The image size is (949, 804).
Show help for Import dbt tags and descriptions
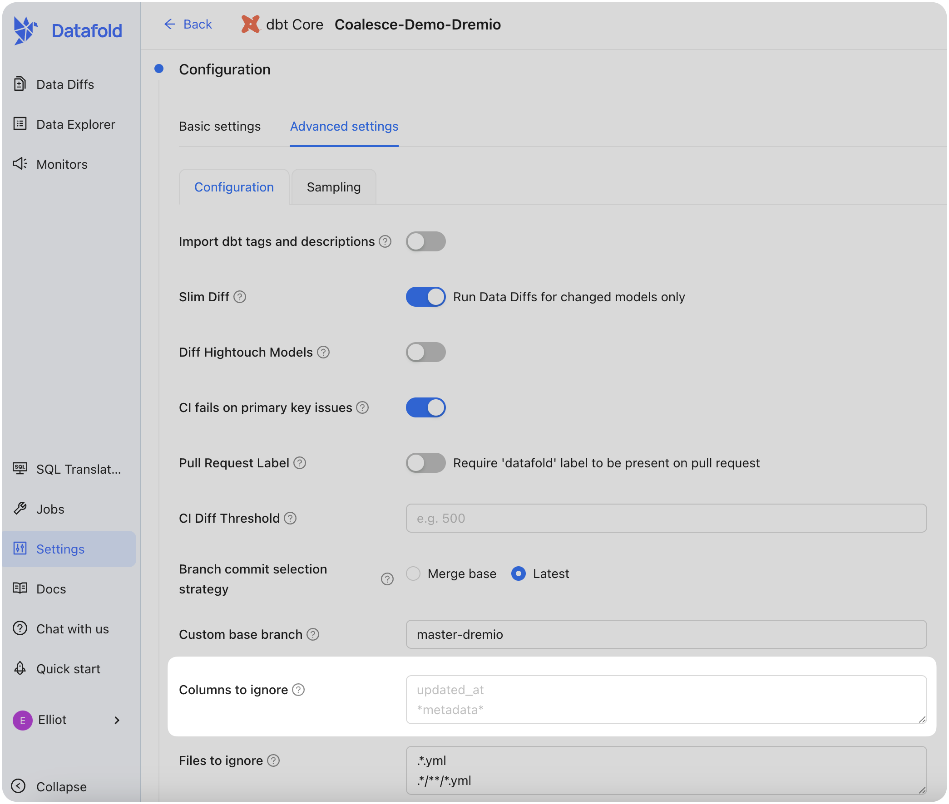click(x=386, y=241)
